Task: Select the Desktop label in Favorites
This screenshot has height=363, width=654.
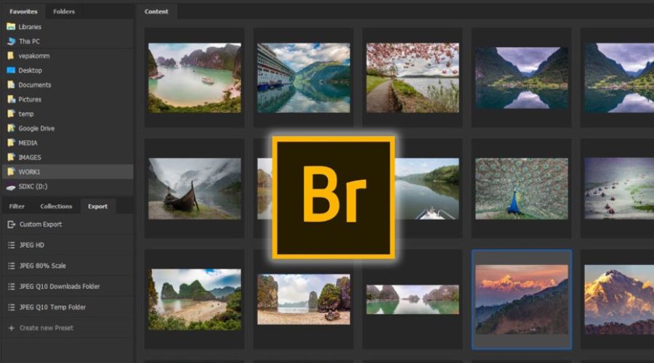Action: point(30,70)
